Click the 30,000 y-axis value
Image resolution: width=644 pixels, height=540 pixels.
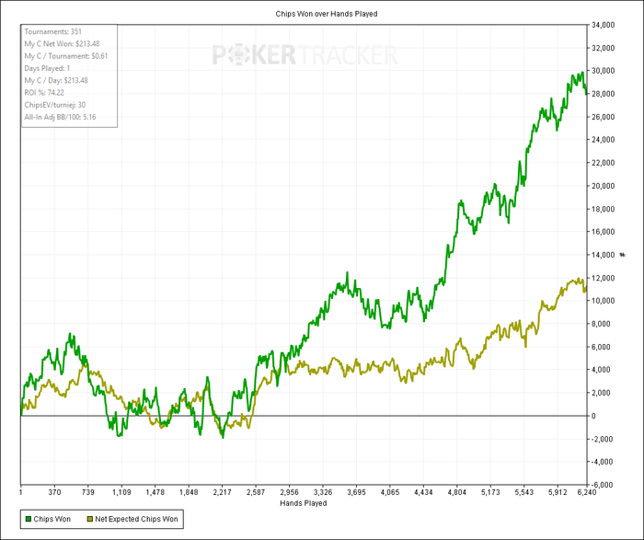coord(603,71)
